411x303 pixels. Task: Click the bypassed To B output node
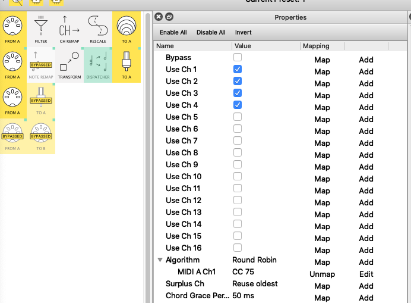coord(41,136)
